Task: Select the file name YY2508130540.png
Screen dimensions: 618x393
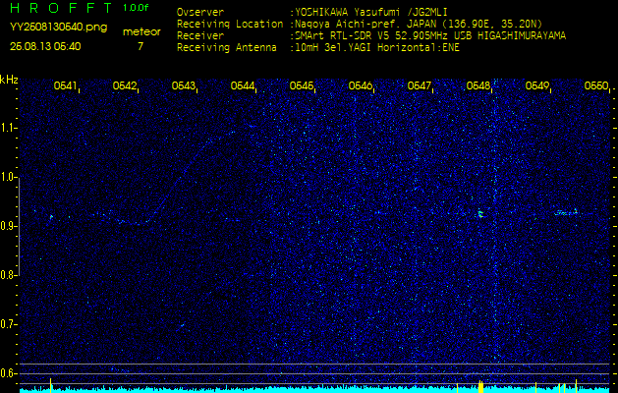Action: coord(58,28)
